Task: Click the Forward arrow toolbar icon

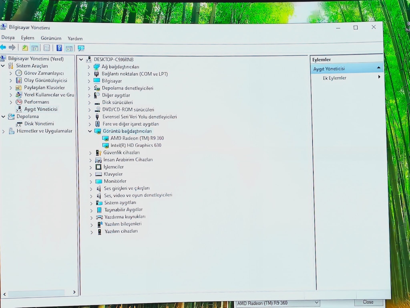Action: [x=12, y=47]
